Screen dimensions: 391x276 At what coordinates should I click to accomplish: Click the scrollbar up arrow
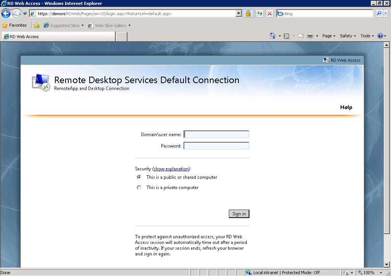click(x=386, y=45)
